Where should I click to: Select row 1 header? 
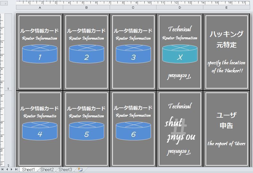8,89
